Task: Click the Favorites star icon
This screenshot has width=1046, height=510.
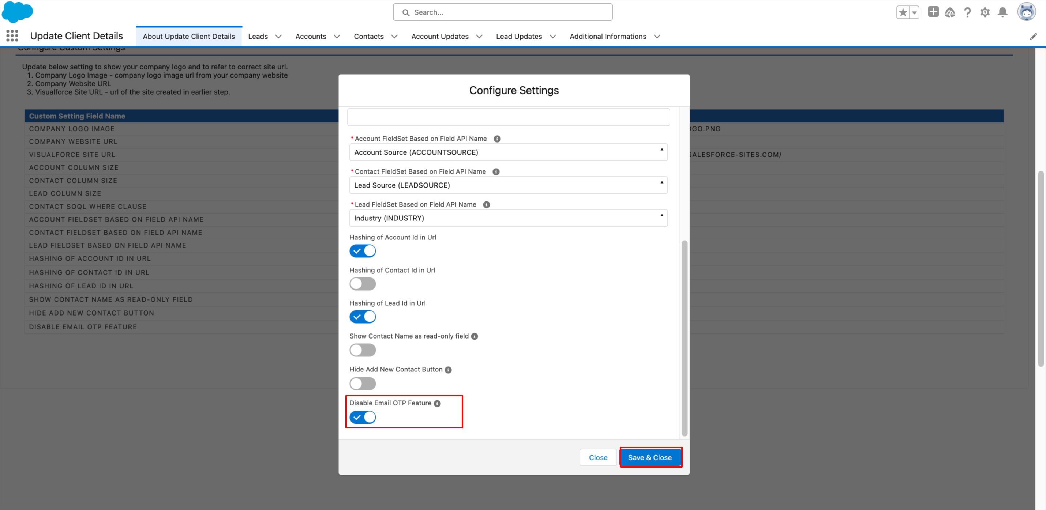Action: point(902,12)
